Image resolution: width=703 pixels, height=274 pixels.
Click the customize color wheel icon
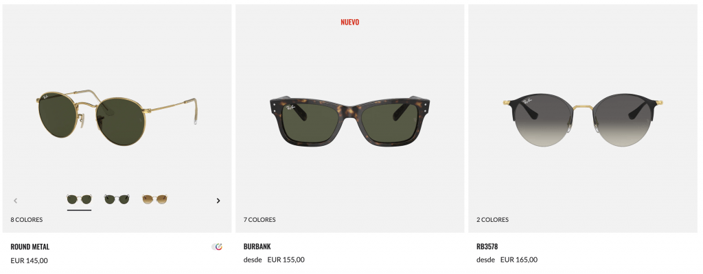pos(217,247)
